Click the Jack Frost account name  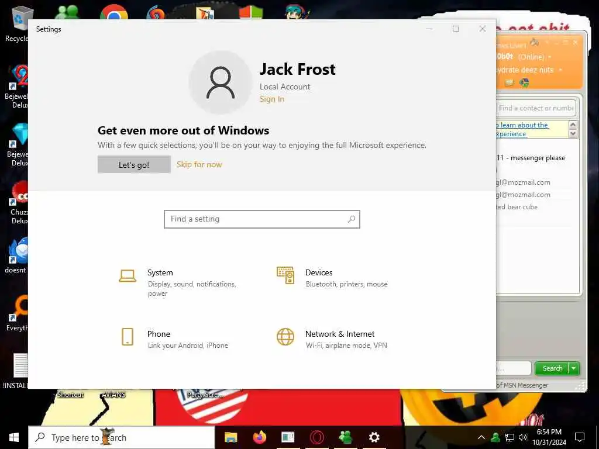(x=298, y=70)
